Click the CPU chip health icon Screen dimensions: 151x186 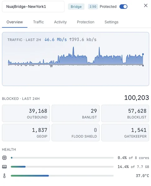pyautogui.click(x=4, y=158)
